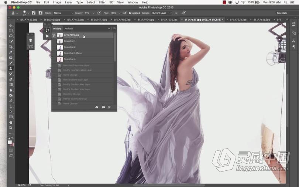Toggle the Aligned checkbox

pyautogui.click(x=130, y=13)
